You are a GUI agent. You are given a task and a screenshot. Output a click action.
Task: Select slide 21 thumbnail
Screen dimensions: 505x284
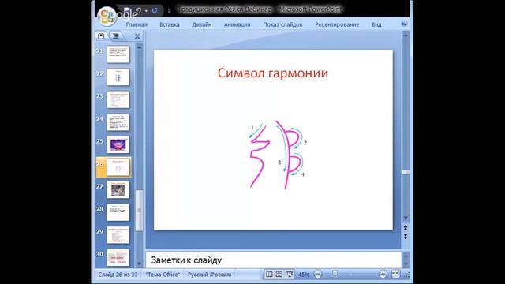pos(118,54)
